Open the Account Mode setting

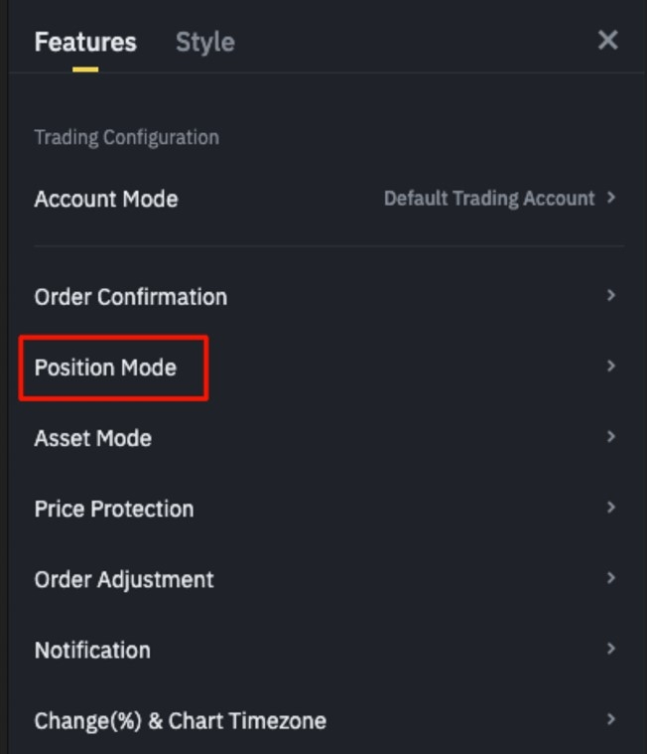[x=106, y=199]
